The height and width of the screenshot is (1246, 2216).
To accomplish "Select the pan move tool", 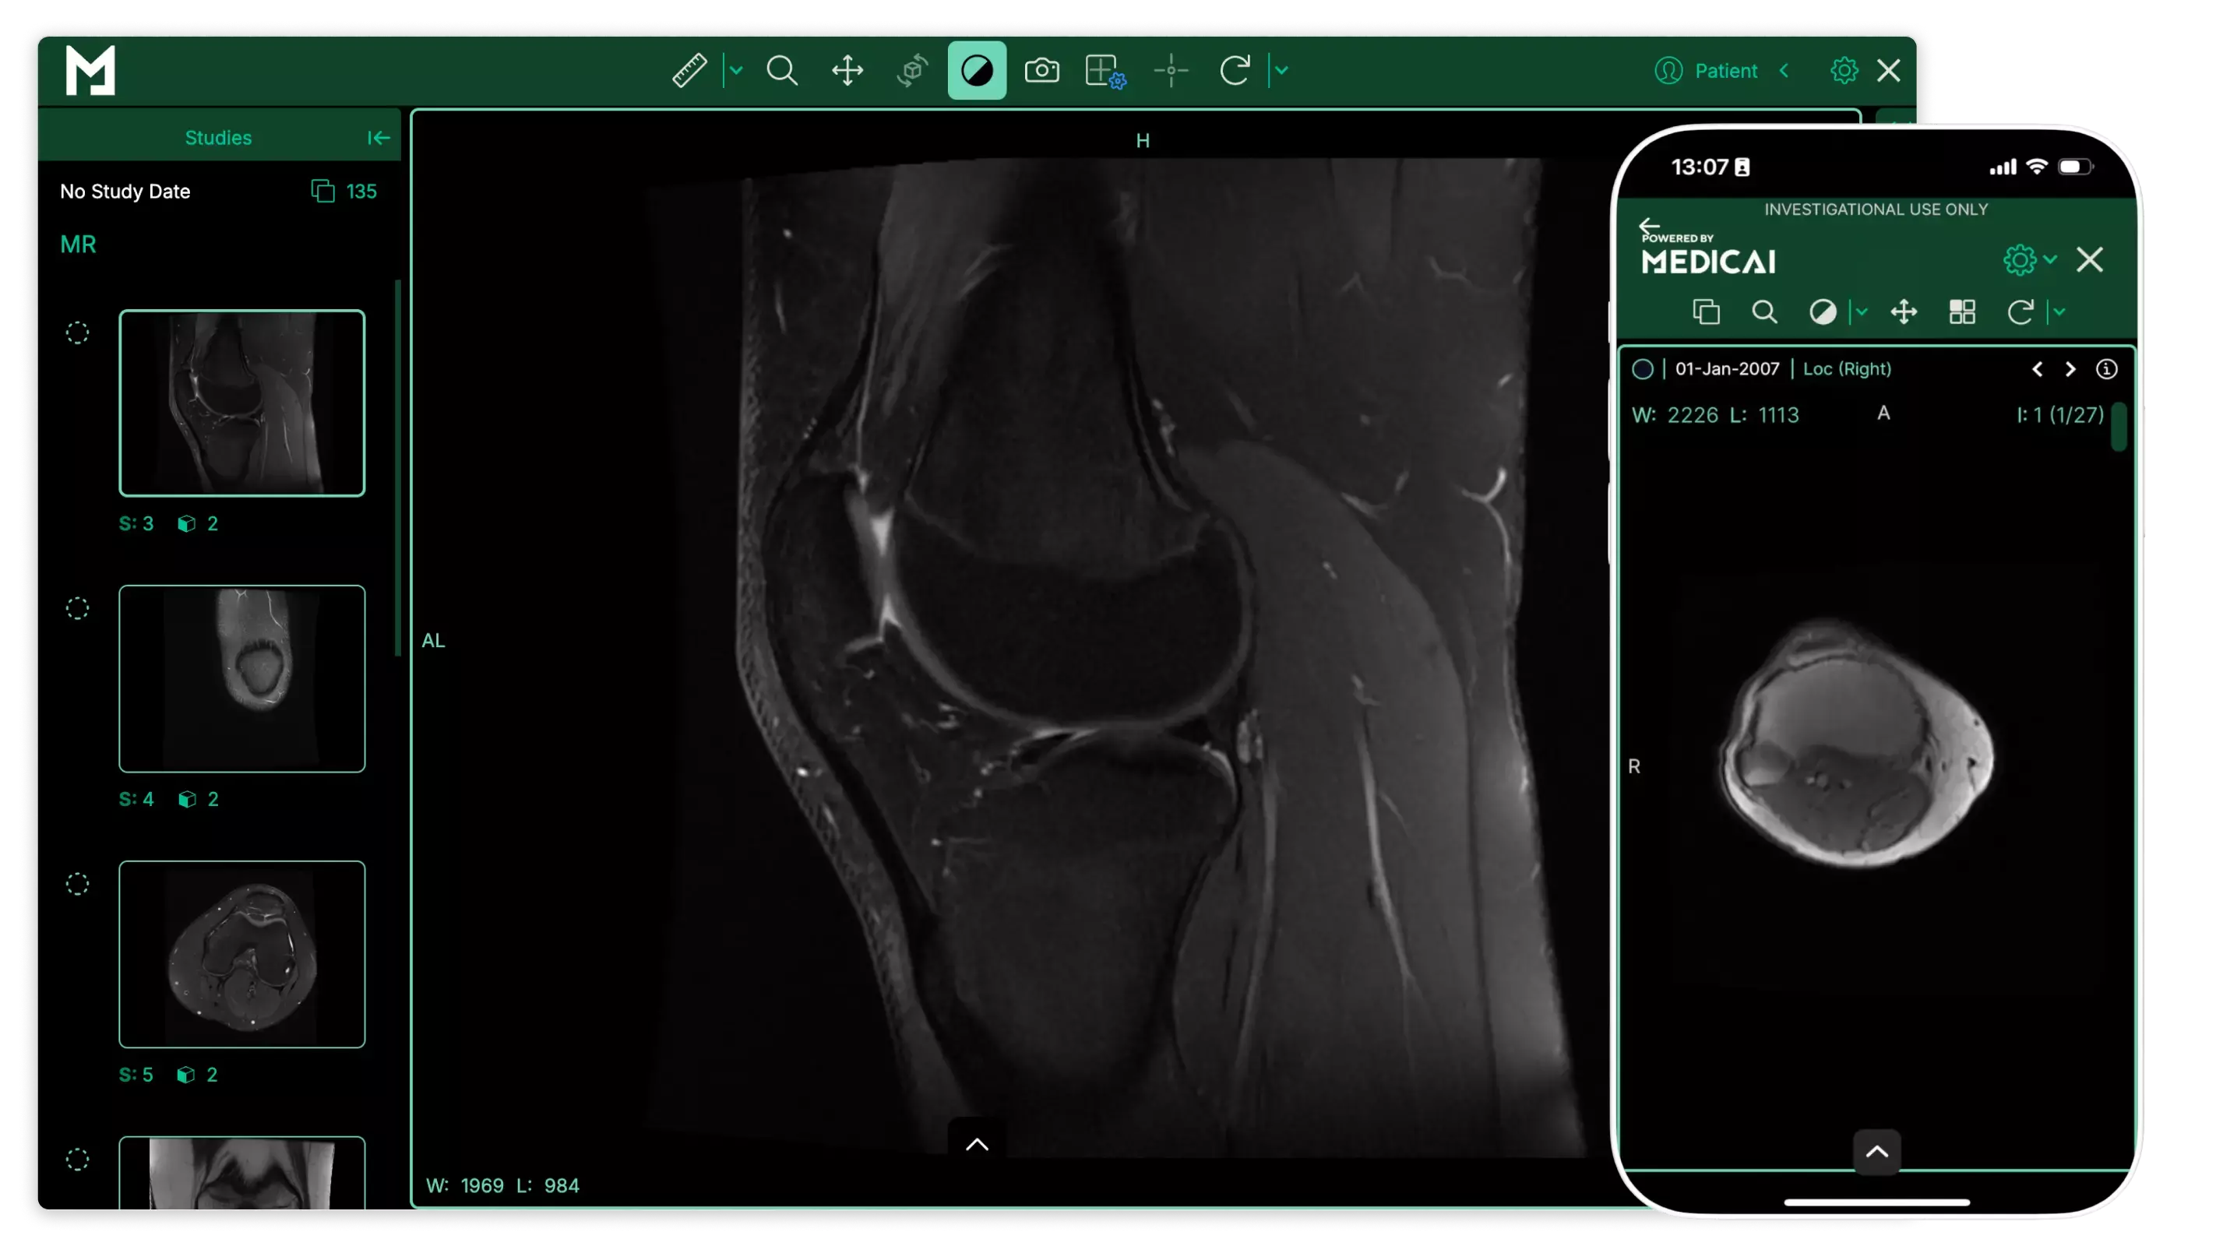I will tap(847, 71).
